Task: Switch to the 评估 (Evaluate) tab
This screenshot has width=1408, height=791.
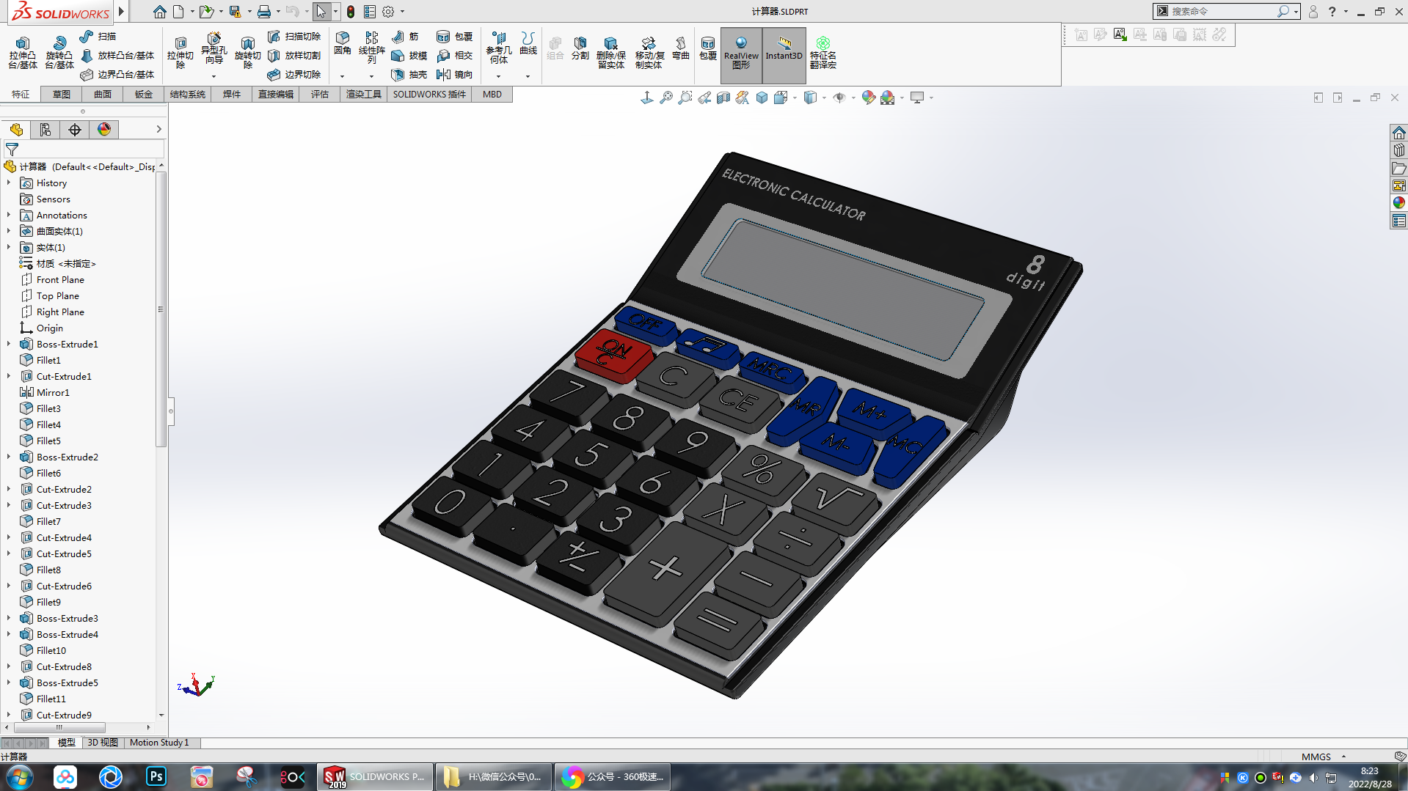Action: click(319, 94)
